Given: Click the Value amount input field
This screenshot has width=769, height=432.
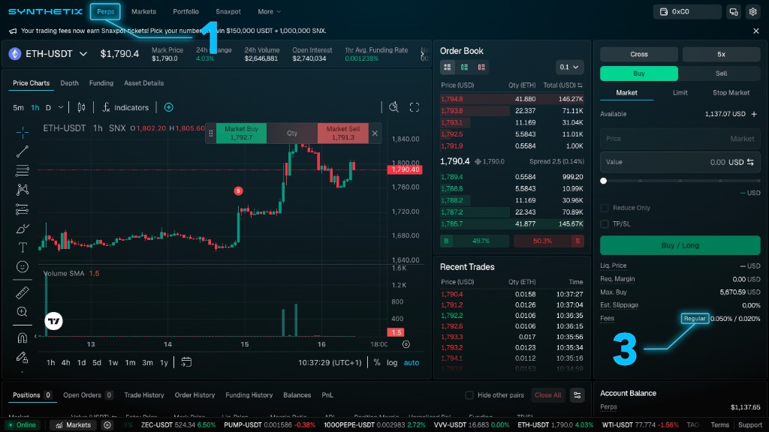Looking at the screenshot, I should point(680,162).
